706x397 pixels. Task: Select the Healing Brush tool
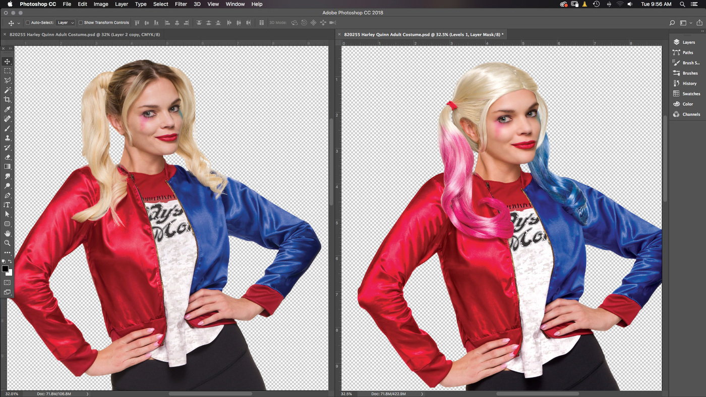tap(7, 119)
